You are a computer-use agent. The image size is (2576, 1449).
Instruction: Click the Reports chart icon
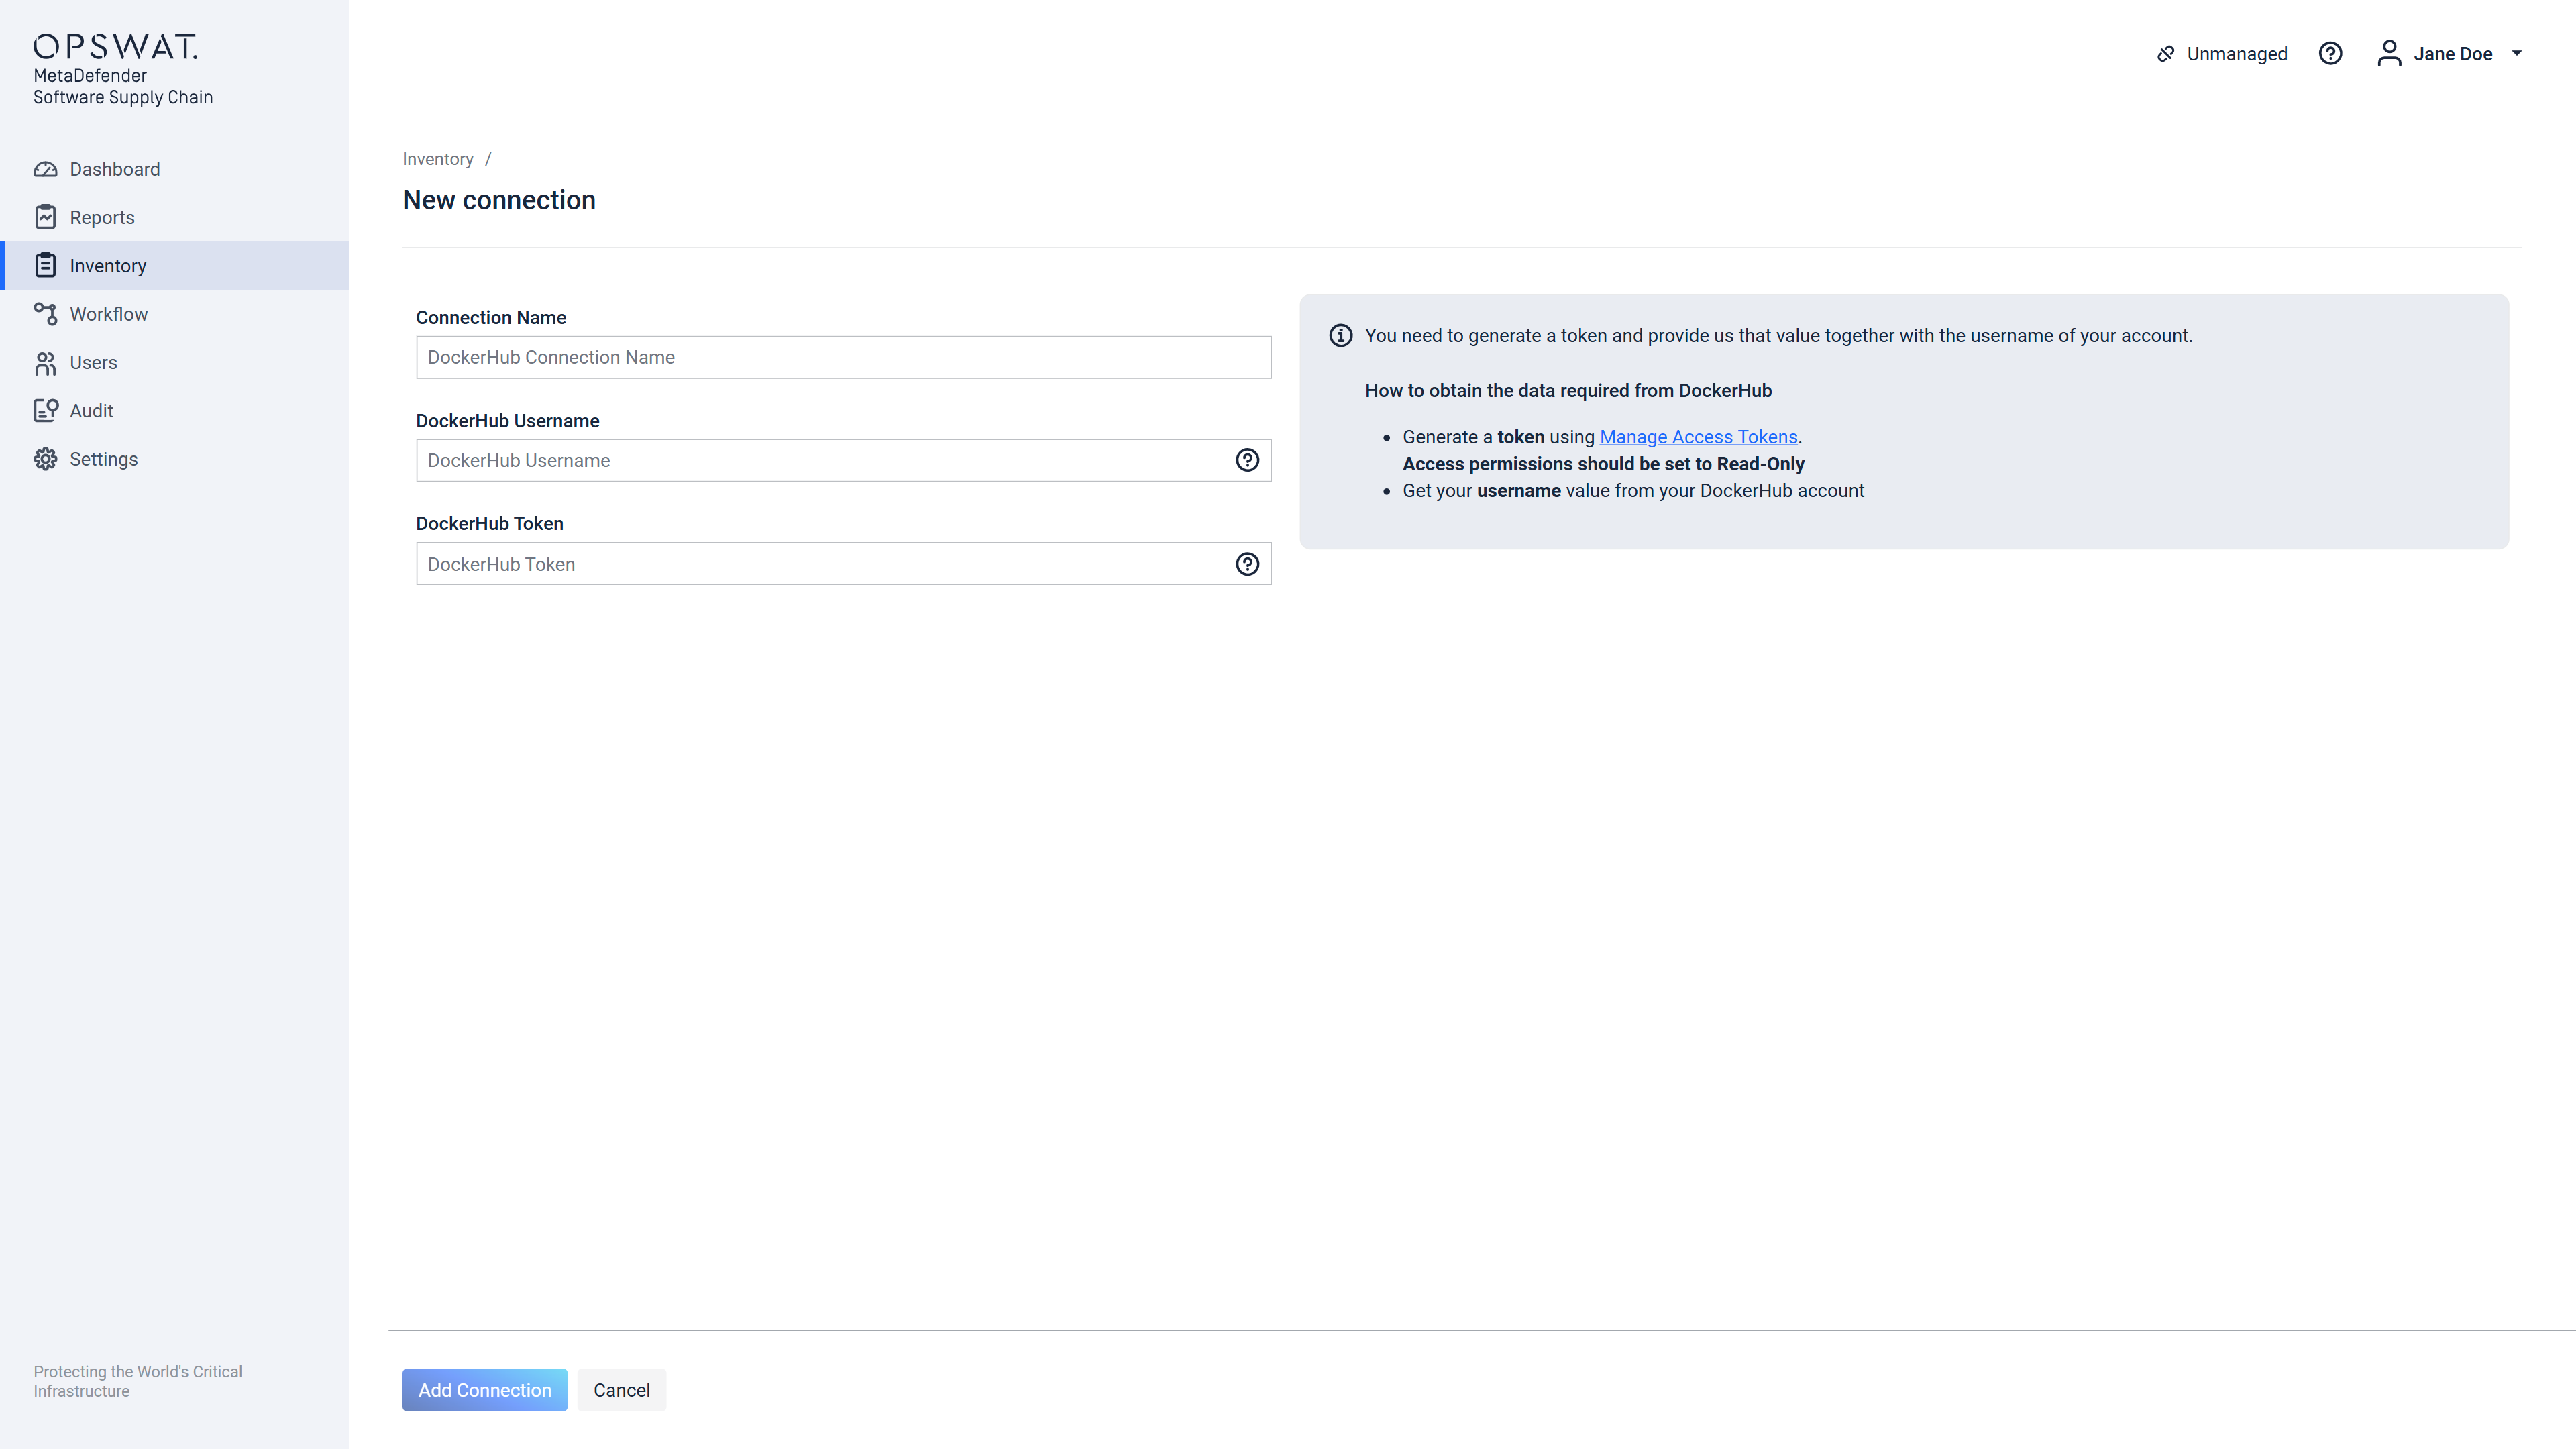(45, 217)
